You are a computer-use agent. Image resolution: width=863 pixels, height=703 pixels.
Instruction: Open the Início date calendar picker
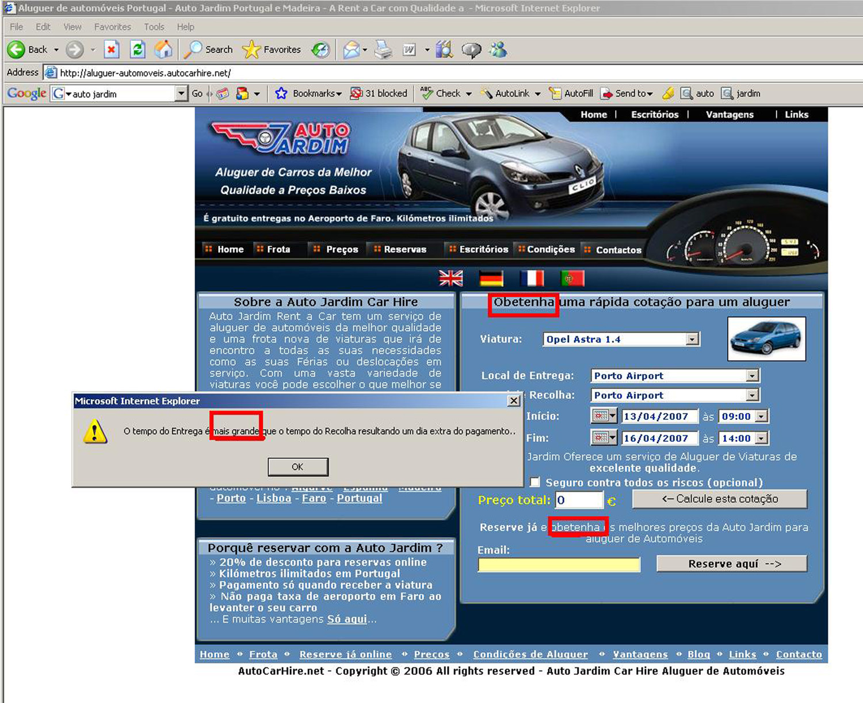tap(604, 416)
